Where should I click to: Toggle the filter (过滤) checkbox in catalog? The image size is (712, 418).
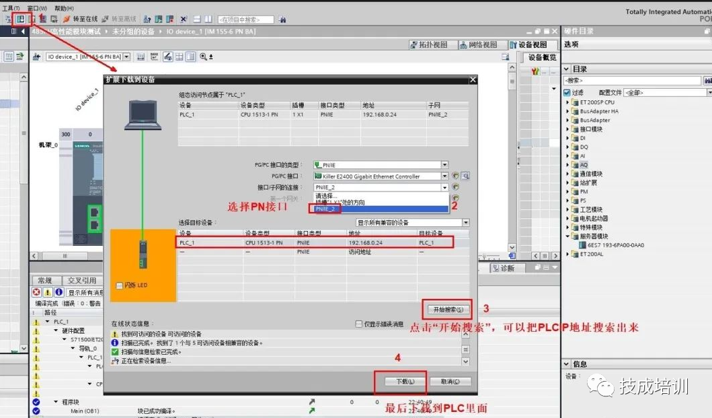[567, 92]
